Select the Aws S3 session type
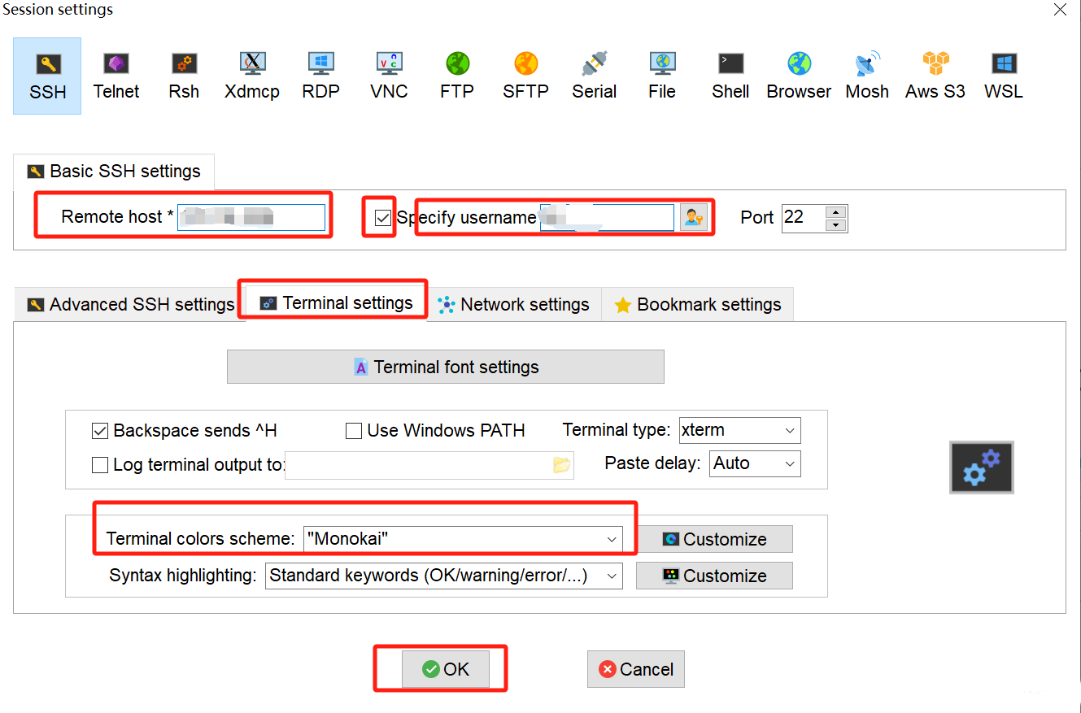This screenshot has width=1081, height=713. point(935,76)
